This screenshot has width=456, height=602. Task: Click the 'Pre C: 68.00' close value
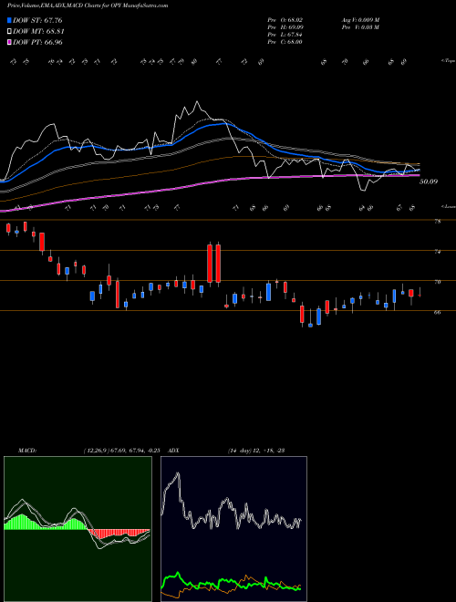point(285,42)
